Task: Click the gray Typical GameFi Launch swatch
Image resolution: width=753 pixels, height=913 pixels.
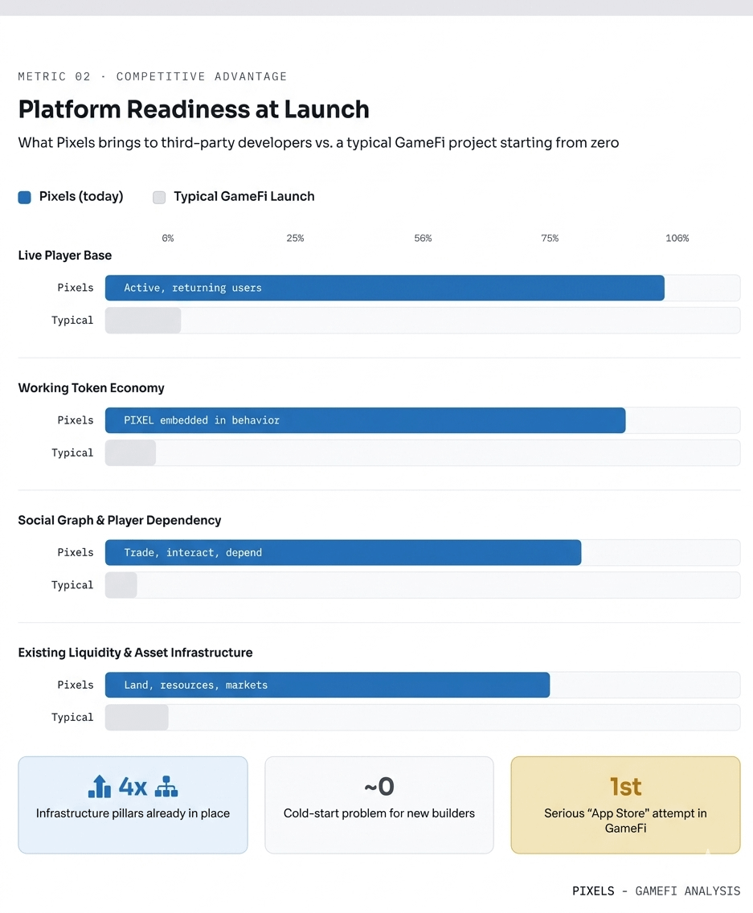Action: click(x=159, y=198)
